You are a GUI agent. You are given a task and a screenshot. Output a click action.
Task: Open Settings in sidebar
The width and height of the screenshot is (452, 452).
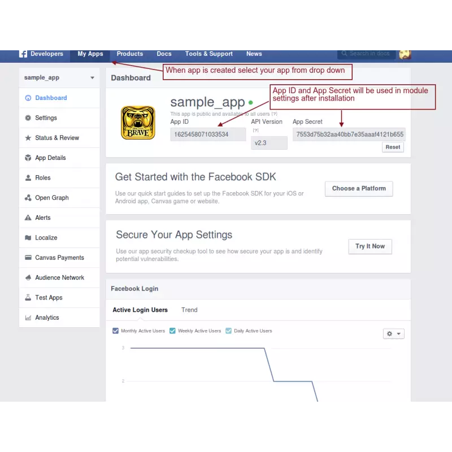pos(59,118)
